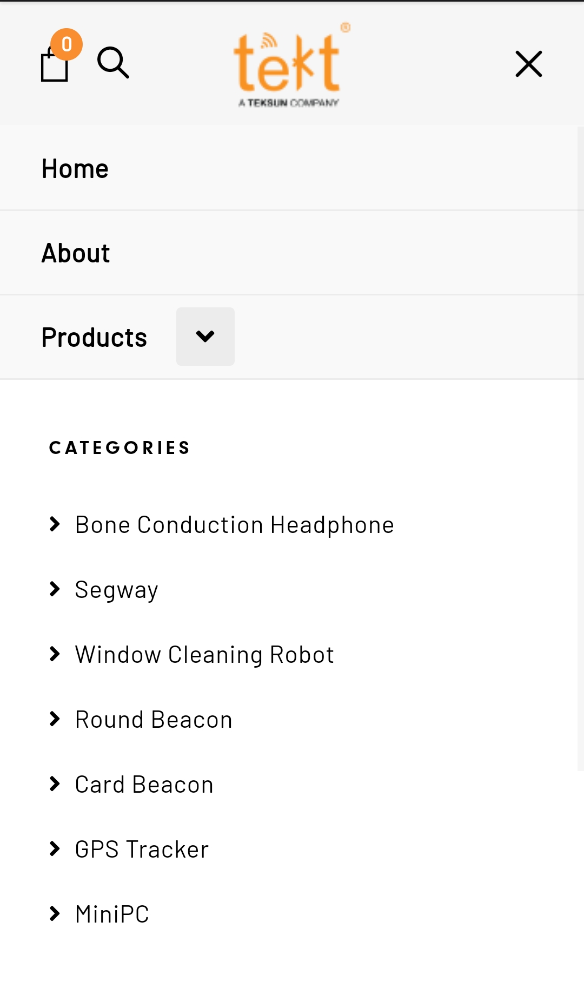
Task: Select the Products menu item
Action: (94, 338)
